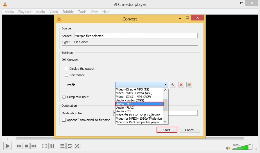This screenshot has width=260, height=153.
Task: Adjust the volume slider at 100%
Action: point(242,147)
